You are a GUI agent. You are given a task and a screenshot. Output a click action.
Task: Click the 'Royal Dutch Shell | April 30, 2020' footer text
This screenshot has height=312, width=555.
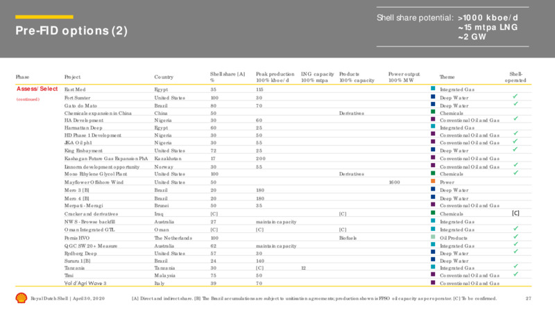click(x=67, y=299)
